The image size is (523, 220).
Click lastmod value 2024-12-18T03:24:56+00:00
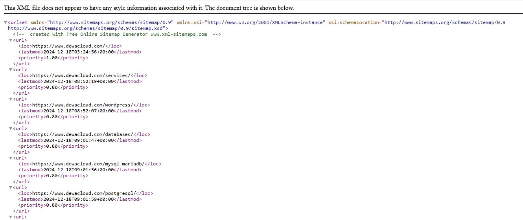coord(78,52)
